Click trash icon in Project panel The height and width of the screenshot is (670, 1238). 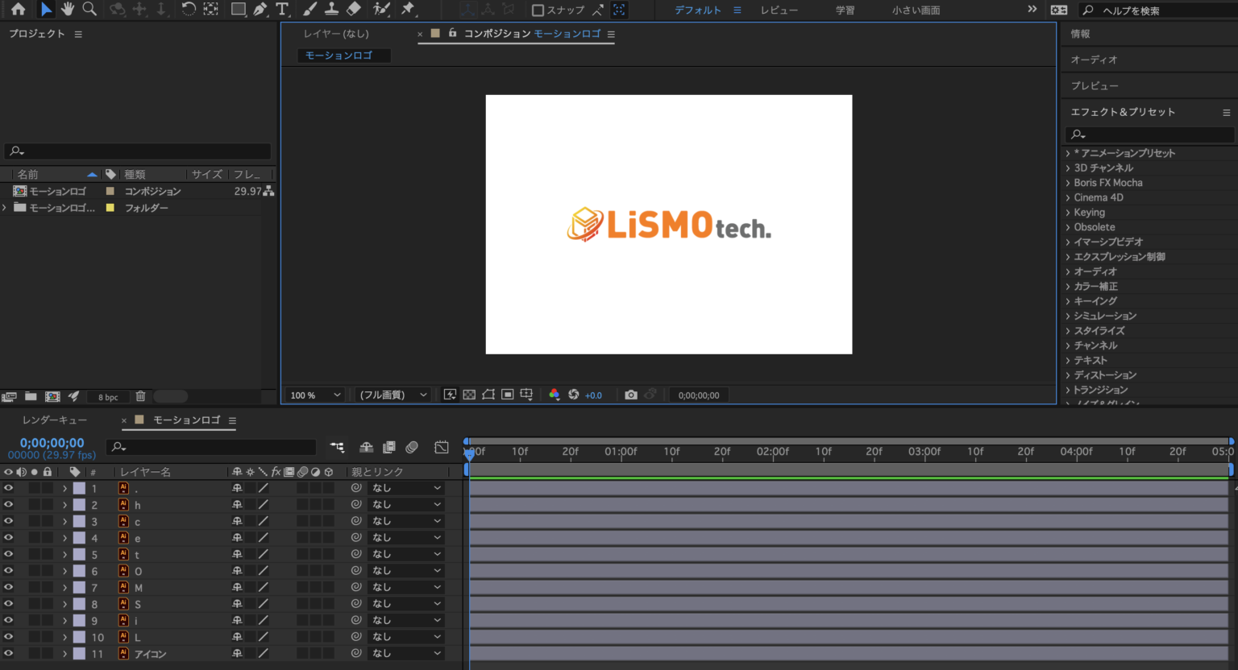(x=140, y=396)
